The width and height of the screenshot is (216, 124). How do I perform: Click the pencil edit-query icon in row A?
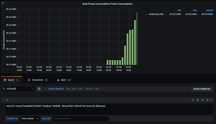(193, 100)
